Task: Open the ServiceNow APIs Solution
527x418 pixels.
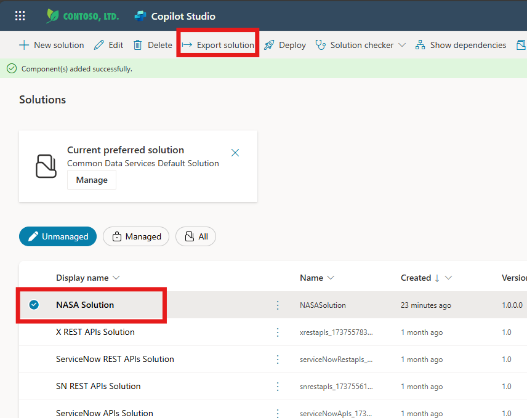Action: pos(105,413)
